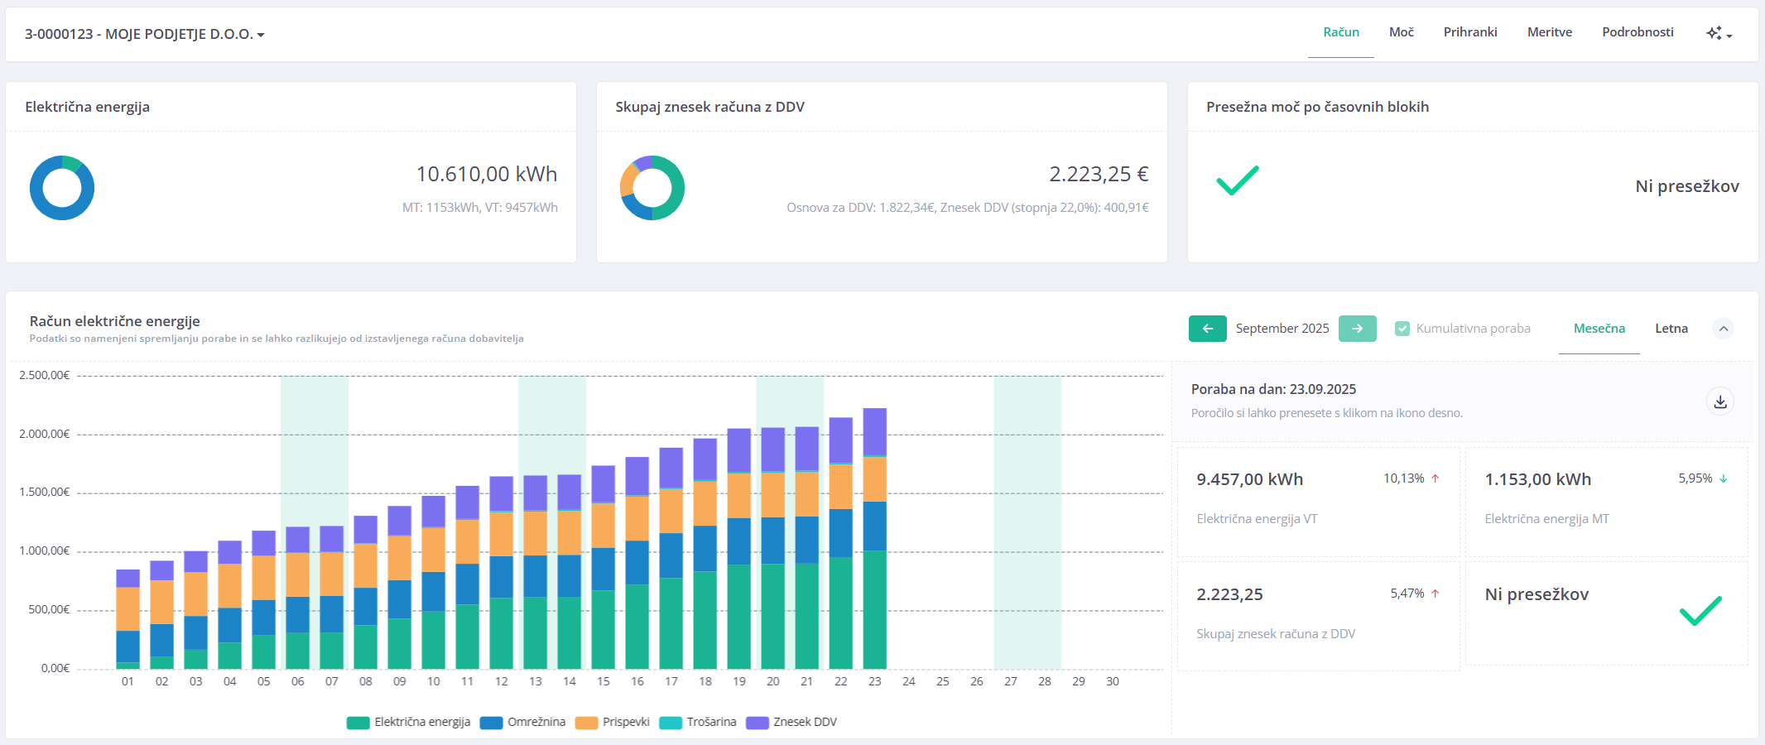Click the previous month arrow button
This screenshot has width=1765, height=745.
(x=1207, y=329)
